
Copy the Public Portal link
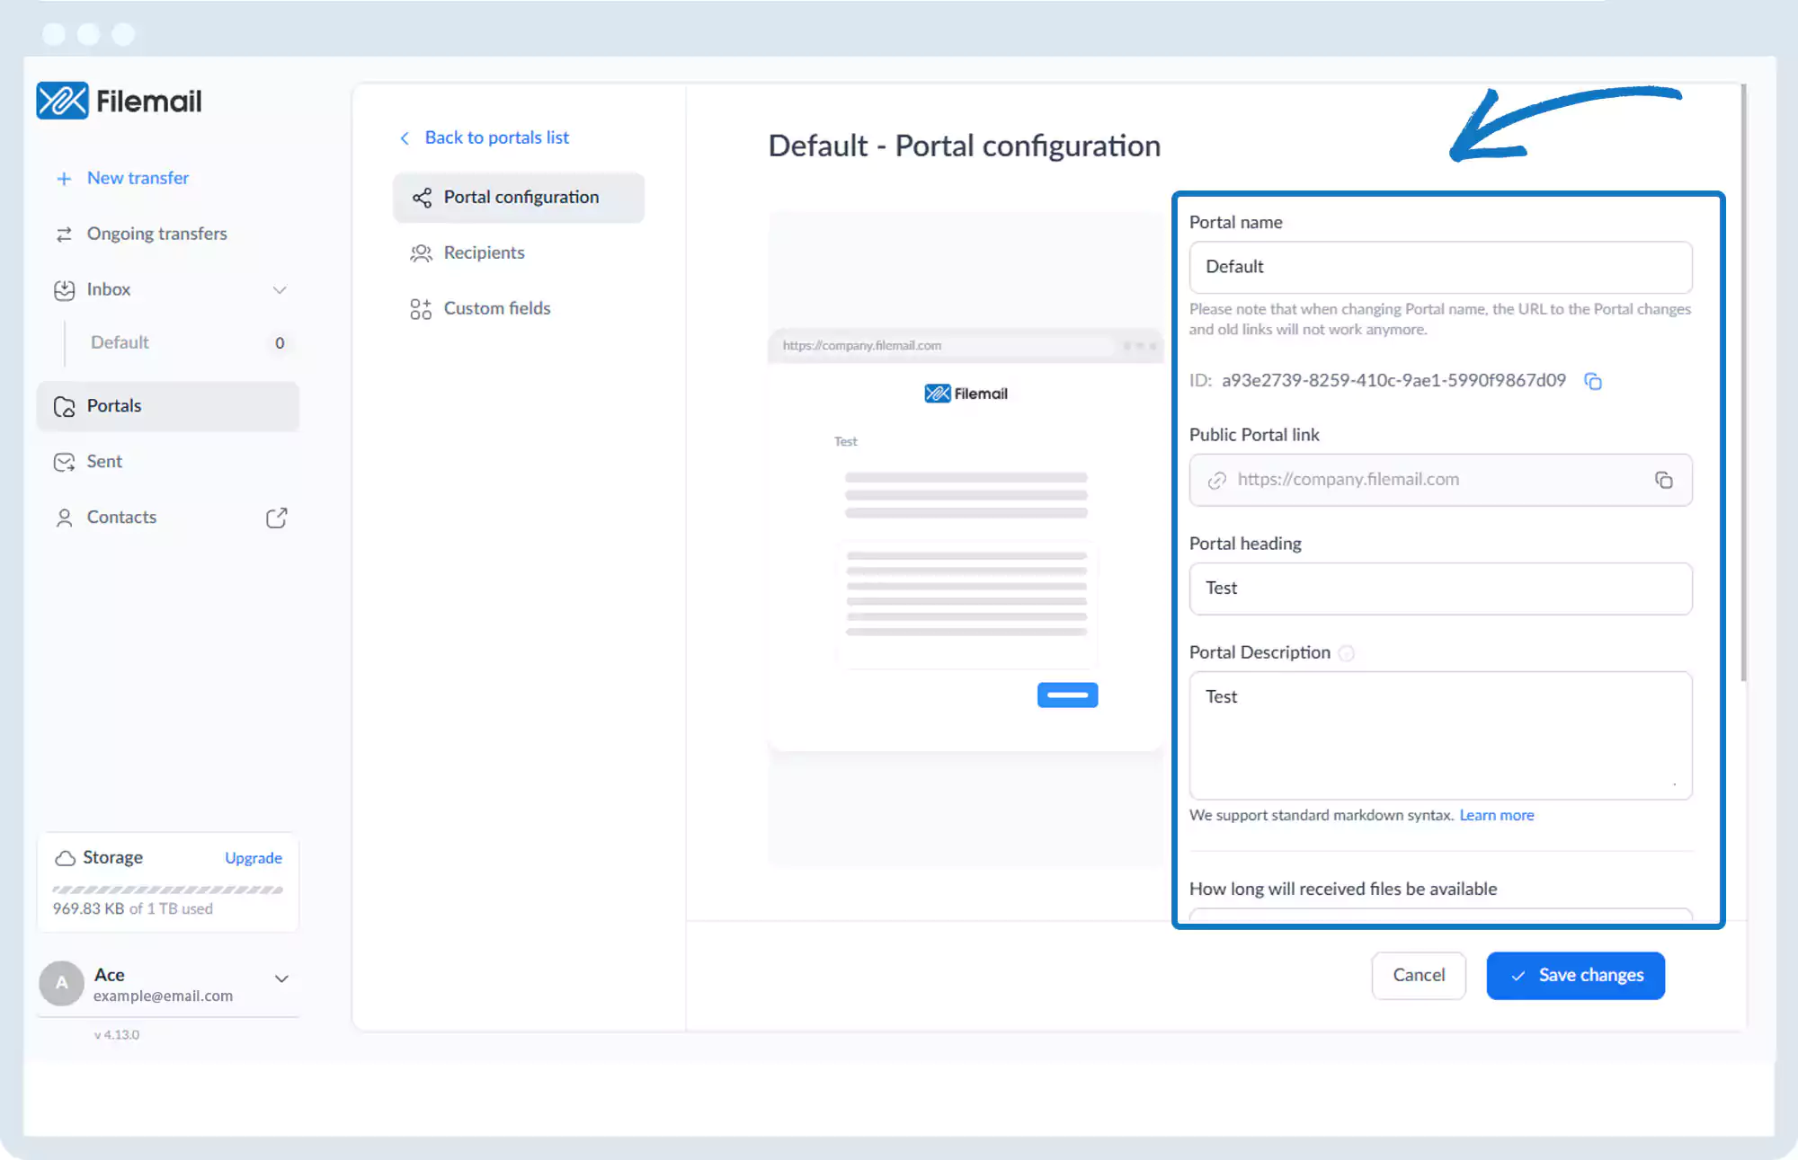click(x=1663, y=480)
